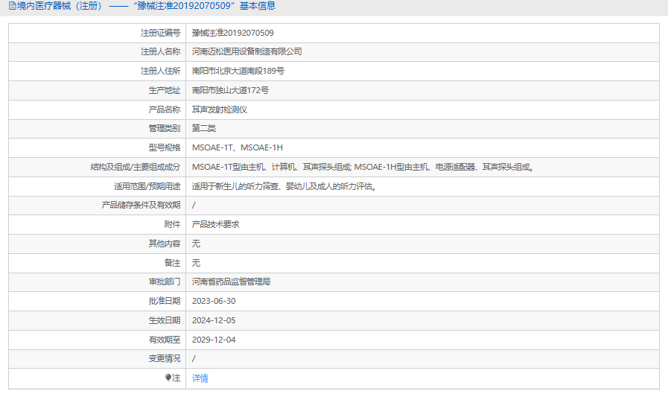668x394 pixels.
Task: Click address 南阳市北京大道南段189号
Action: click(238, 71)
